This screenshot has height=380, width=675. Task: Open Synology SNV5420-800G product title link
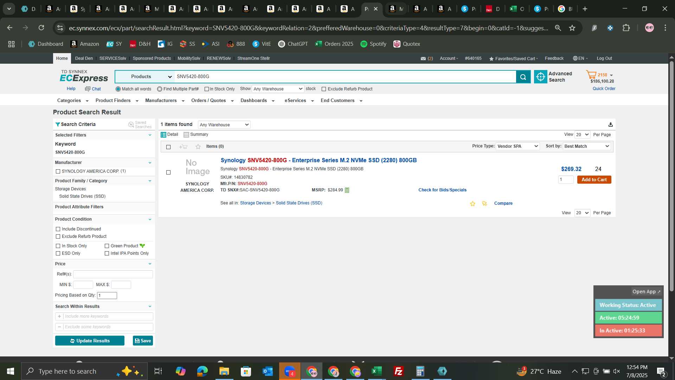[319, 160]
